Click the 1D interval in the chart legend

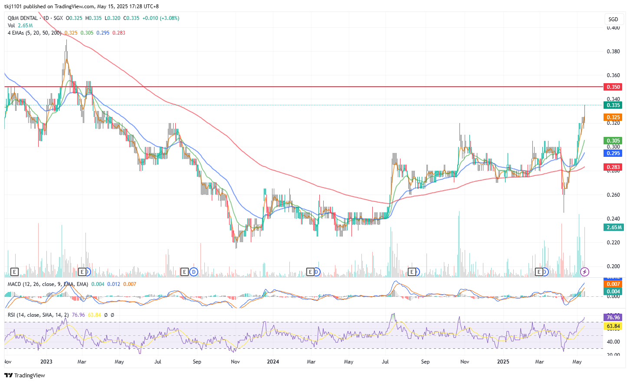46,18
